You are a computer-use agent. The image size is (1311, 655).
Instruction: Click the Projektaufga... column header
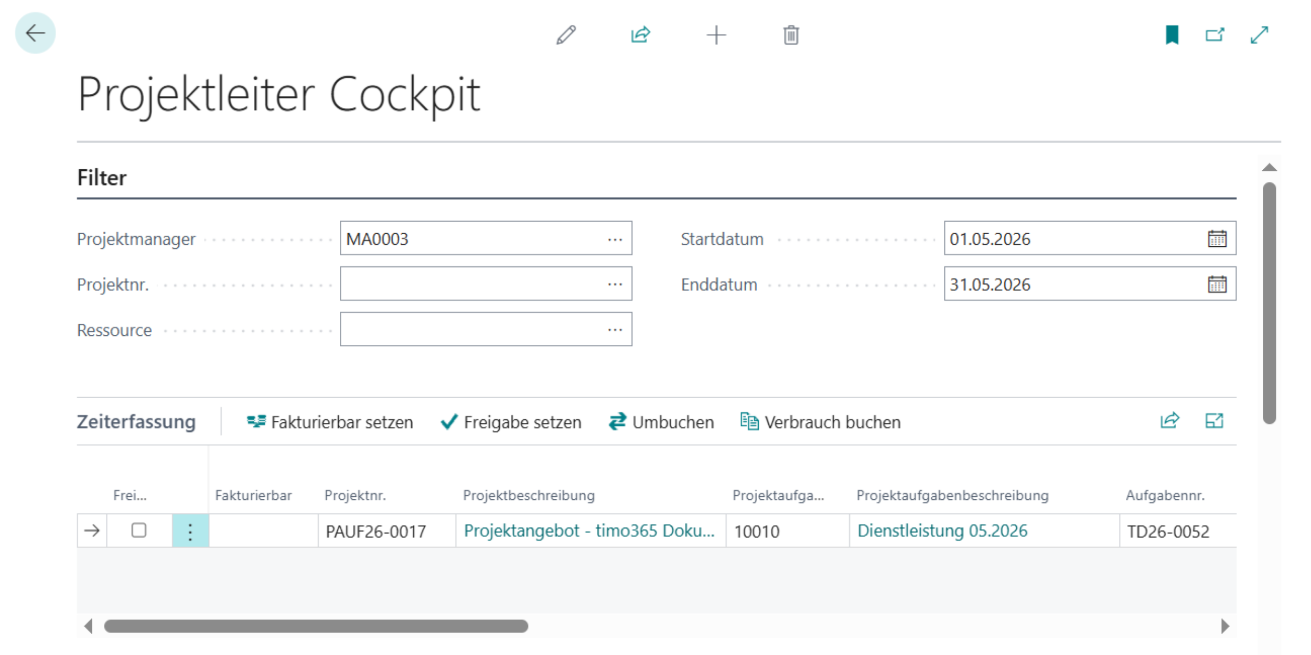(778, 495)
